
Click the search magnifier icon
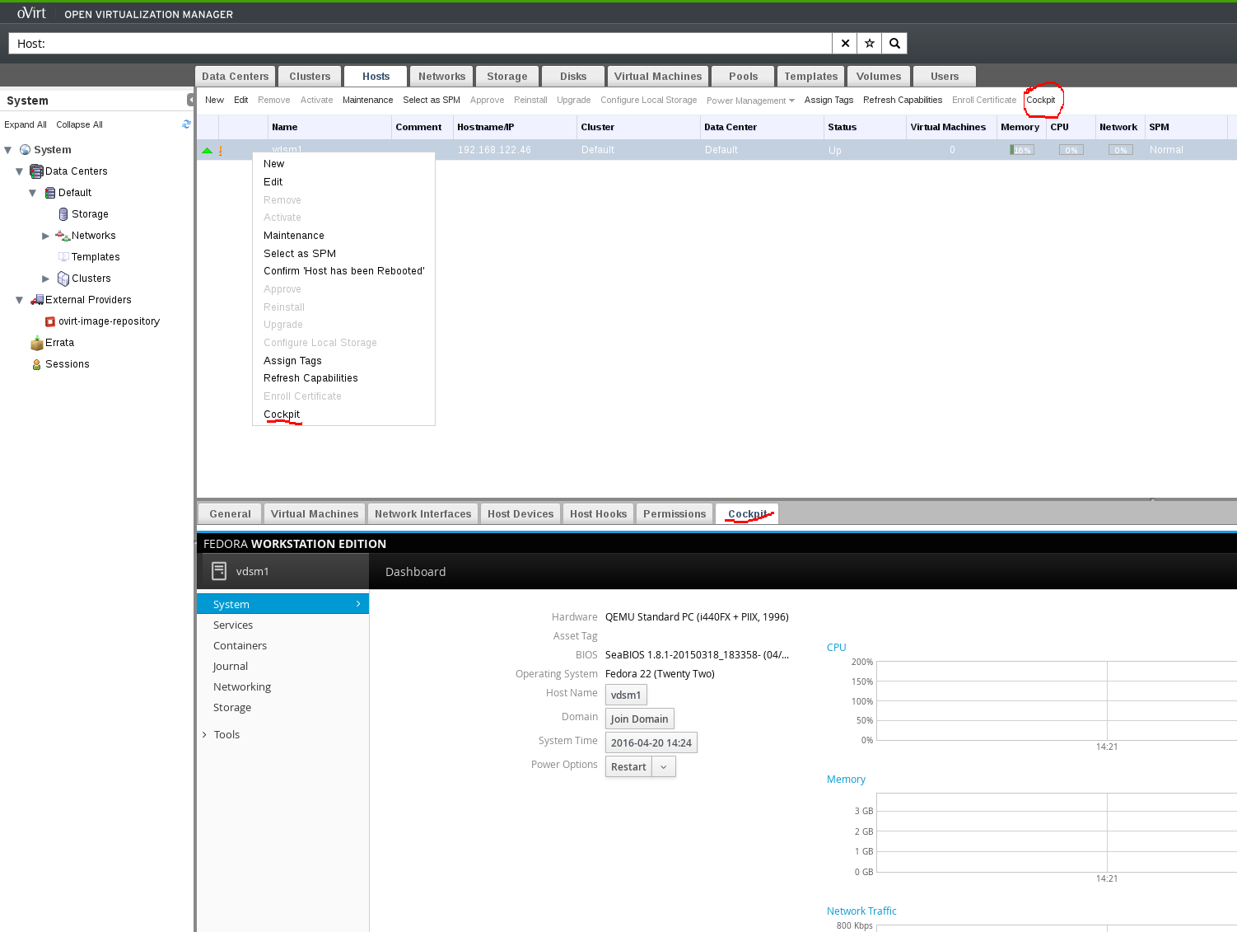coord(894,44)
